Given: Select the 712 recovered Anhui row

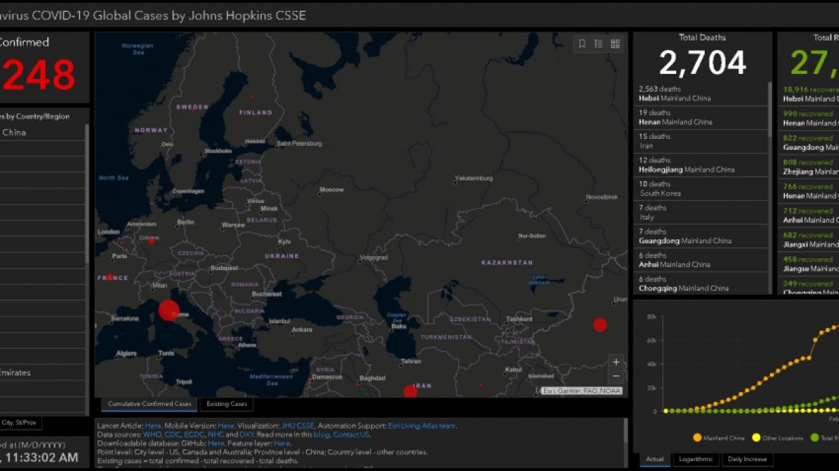Looking at the screenshot, I should pyautogui.click(x=810, y=216).
